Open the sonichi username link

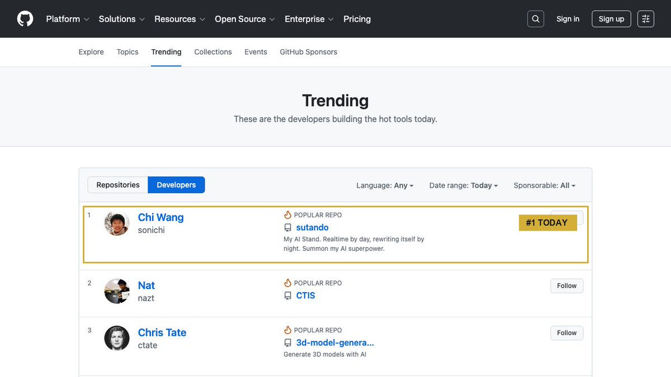pos(152,230)
